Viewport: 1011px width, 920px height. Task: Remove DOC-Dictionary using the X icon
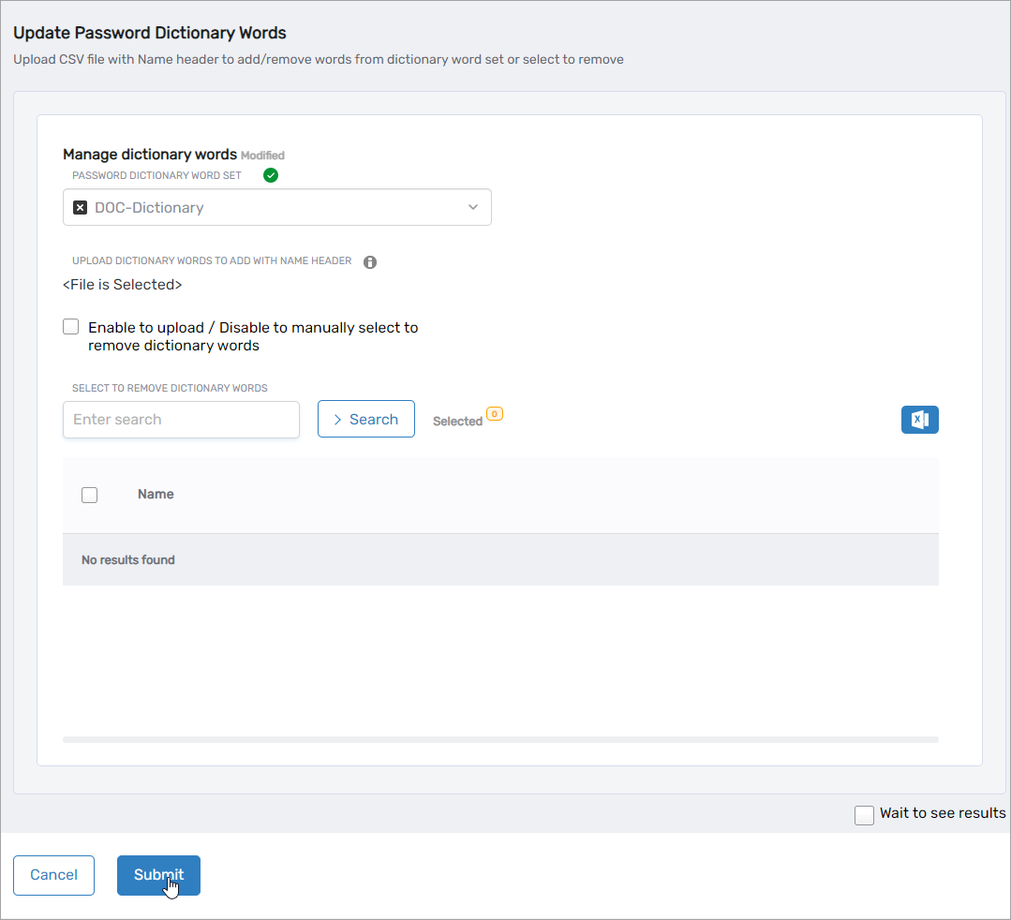point(81,208)
